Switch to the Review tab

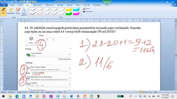[69, 5]
